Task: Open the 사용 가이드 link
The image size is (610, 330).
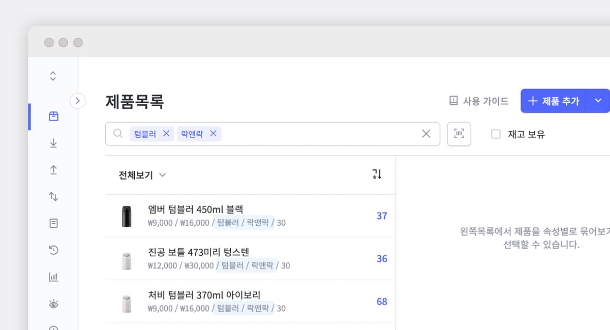Action: 479,101
